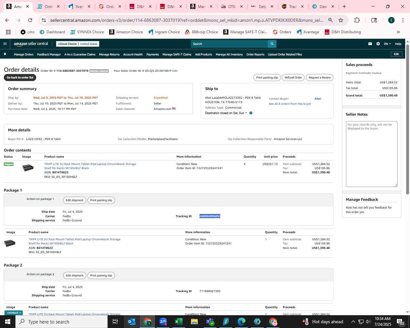This screenshot has width=410, height=328.
Task: Open the EN language dropdown
Action: 387,44
